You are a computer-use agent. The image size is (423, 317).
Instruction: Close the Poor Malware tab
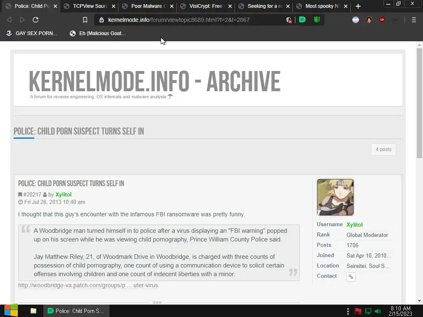[172, 6]
